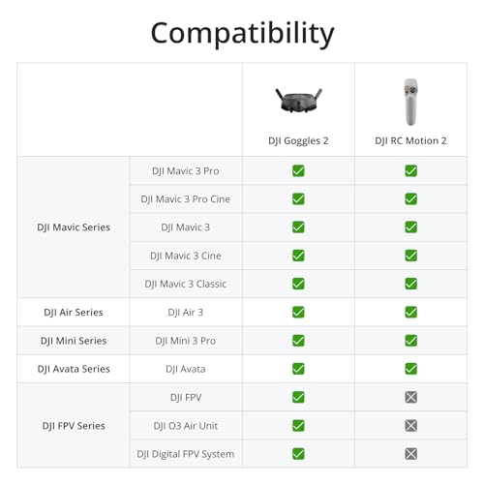Select the DJI FPV Series category cell

tap(74, 425)
